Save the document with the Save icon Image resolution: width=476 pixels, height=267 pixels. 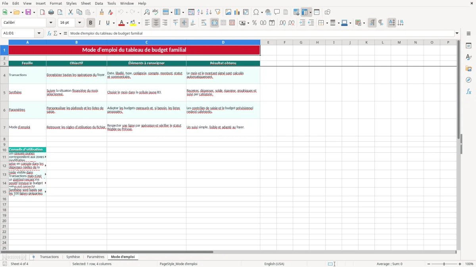pyautogui.click(x=28, y=12)
